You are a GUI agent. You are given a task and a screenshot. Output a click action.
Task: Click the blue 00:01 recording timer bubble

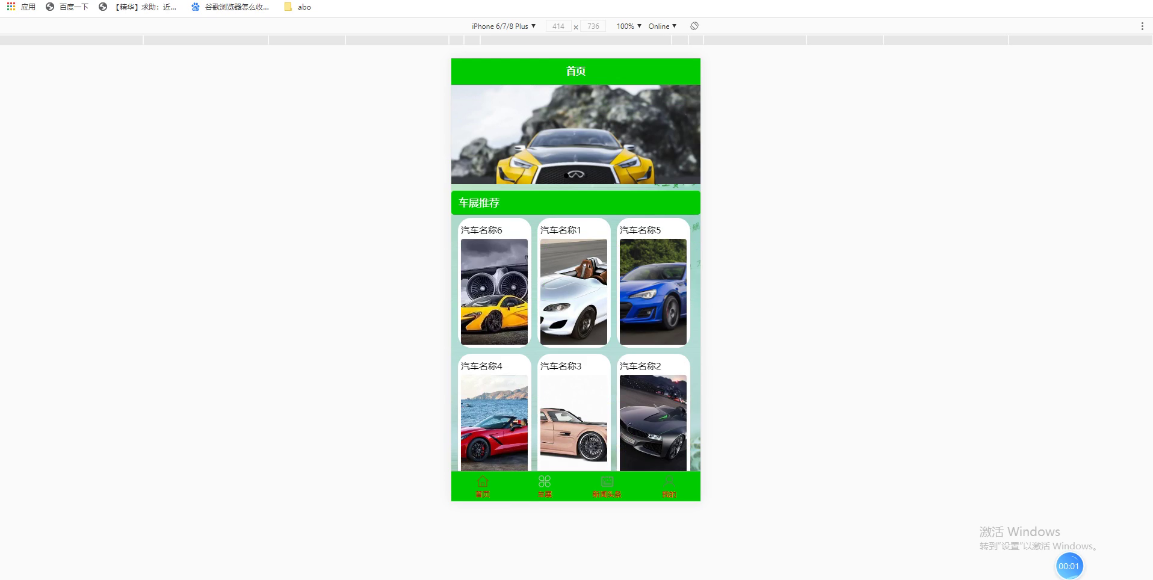pos(1069,566)
